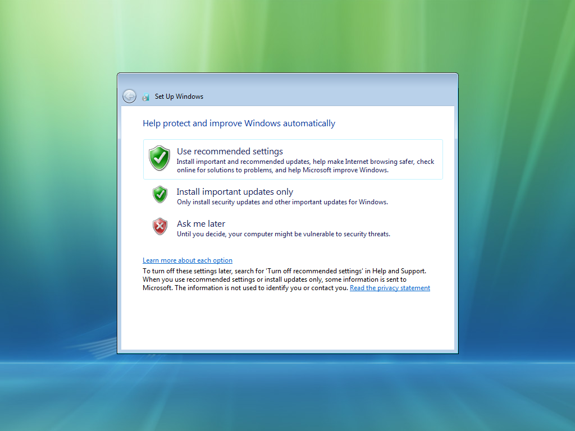
Task: Click text Only install security updates and other
Action: click(282, 202)
